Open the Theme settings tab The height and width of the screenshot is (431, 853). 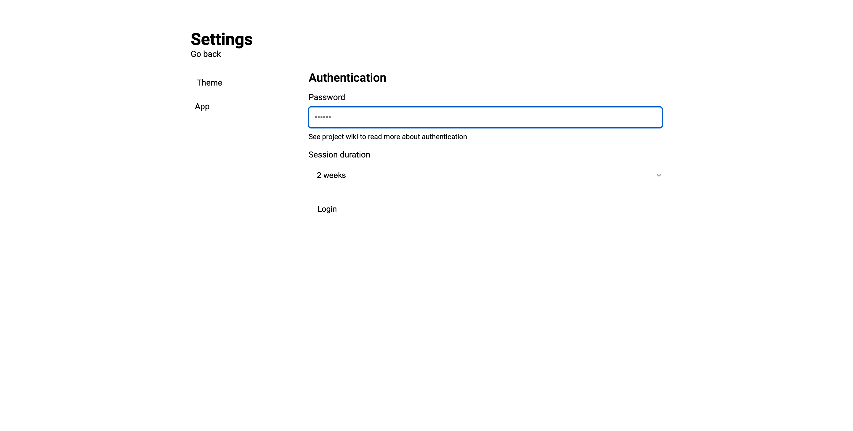[x=209, y=83]
